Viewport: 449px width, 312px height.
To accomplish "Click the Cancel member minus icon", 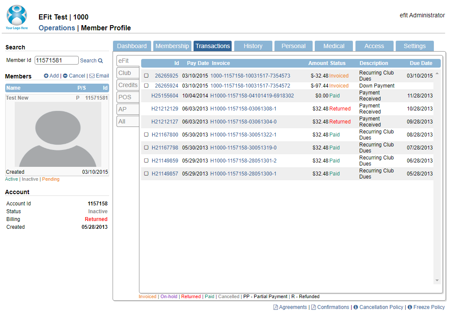I will click(x=65, y=76).
